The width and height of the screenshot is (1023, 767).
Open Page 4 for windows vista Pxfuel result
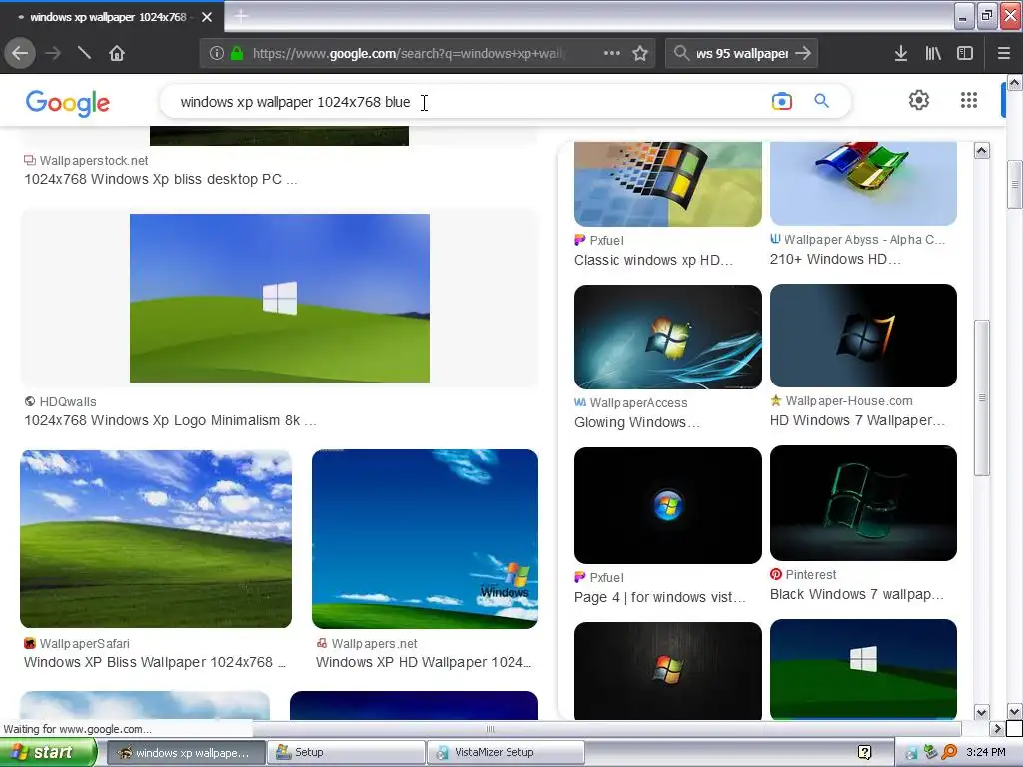coord(659,597)
